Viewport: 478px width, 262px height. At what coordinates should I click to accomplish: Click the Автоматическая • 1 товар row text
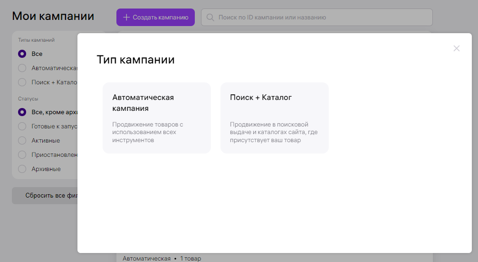pos(162,258)
